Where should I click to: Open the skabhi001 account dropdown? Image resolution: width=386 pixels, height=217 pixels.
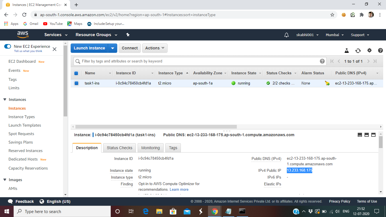click(x=307, y=35)
